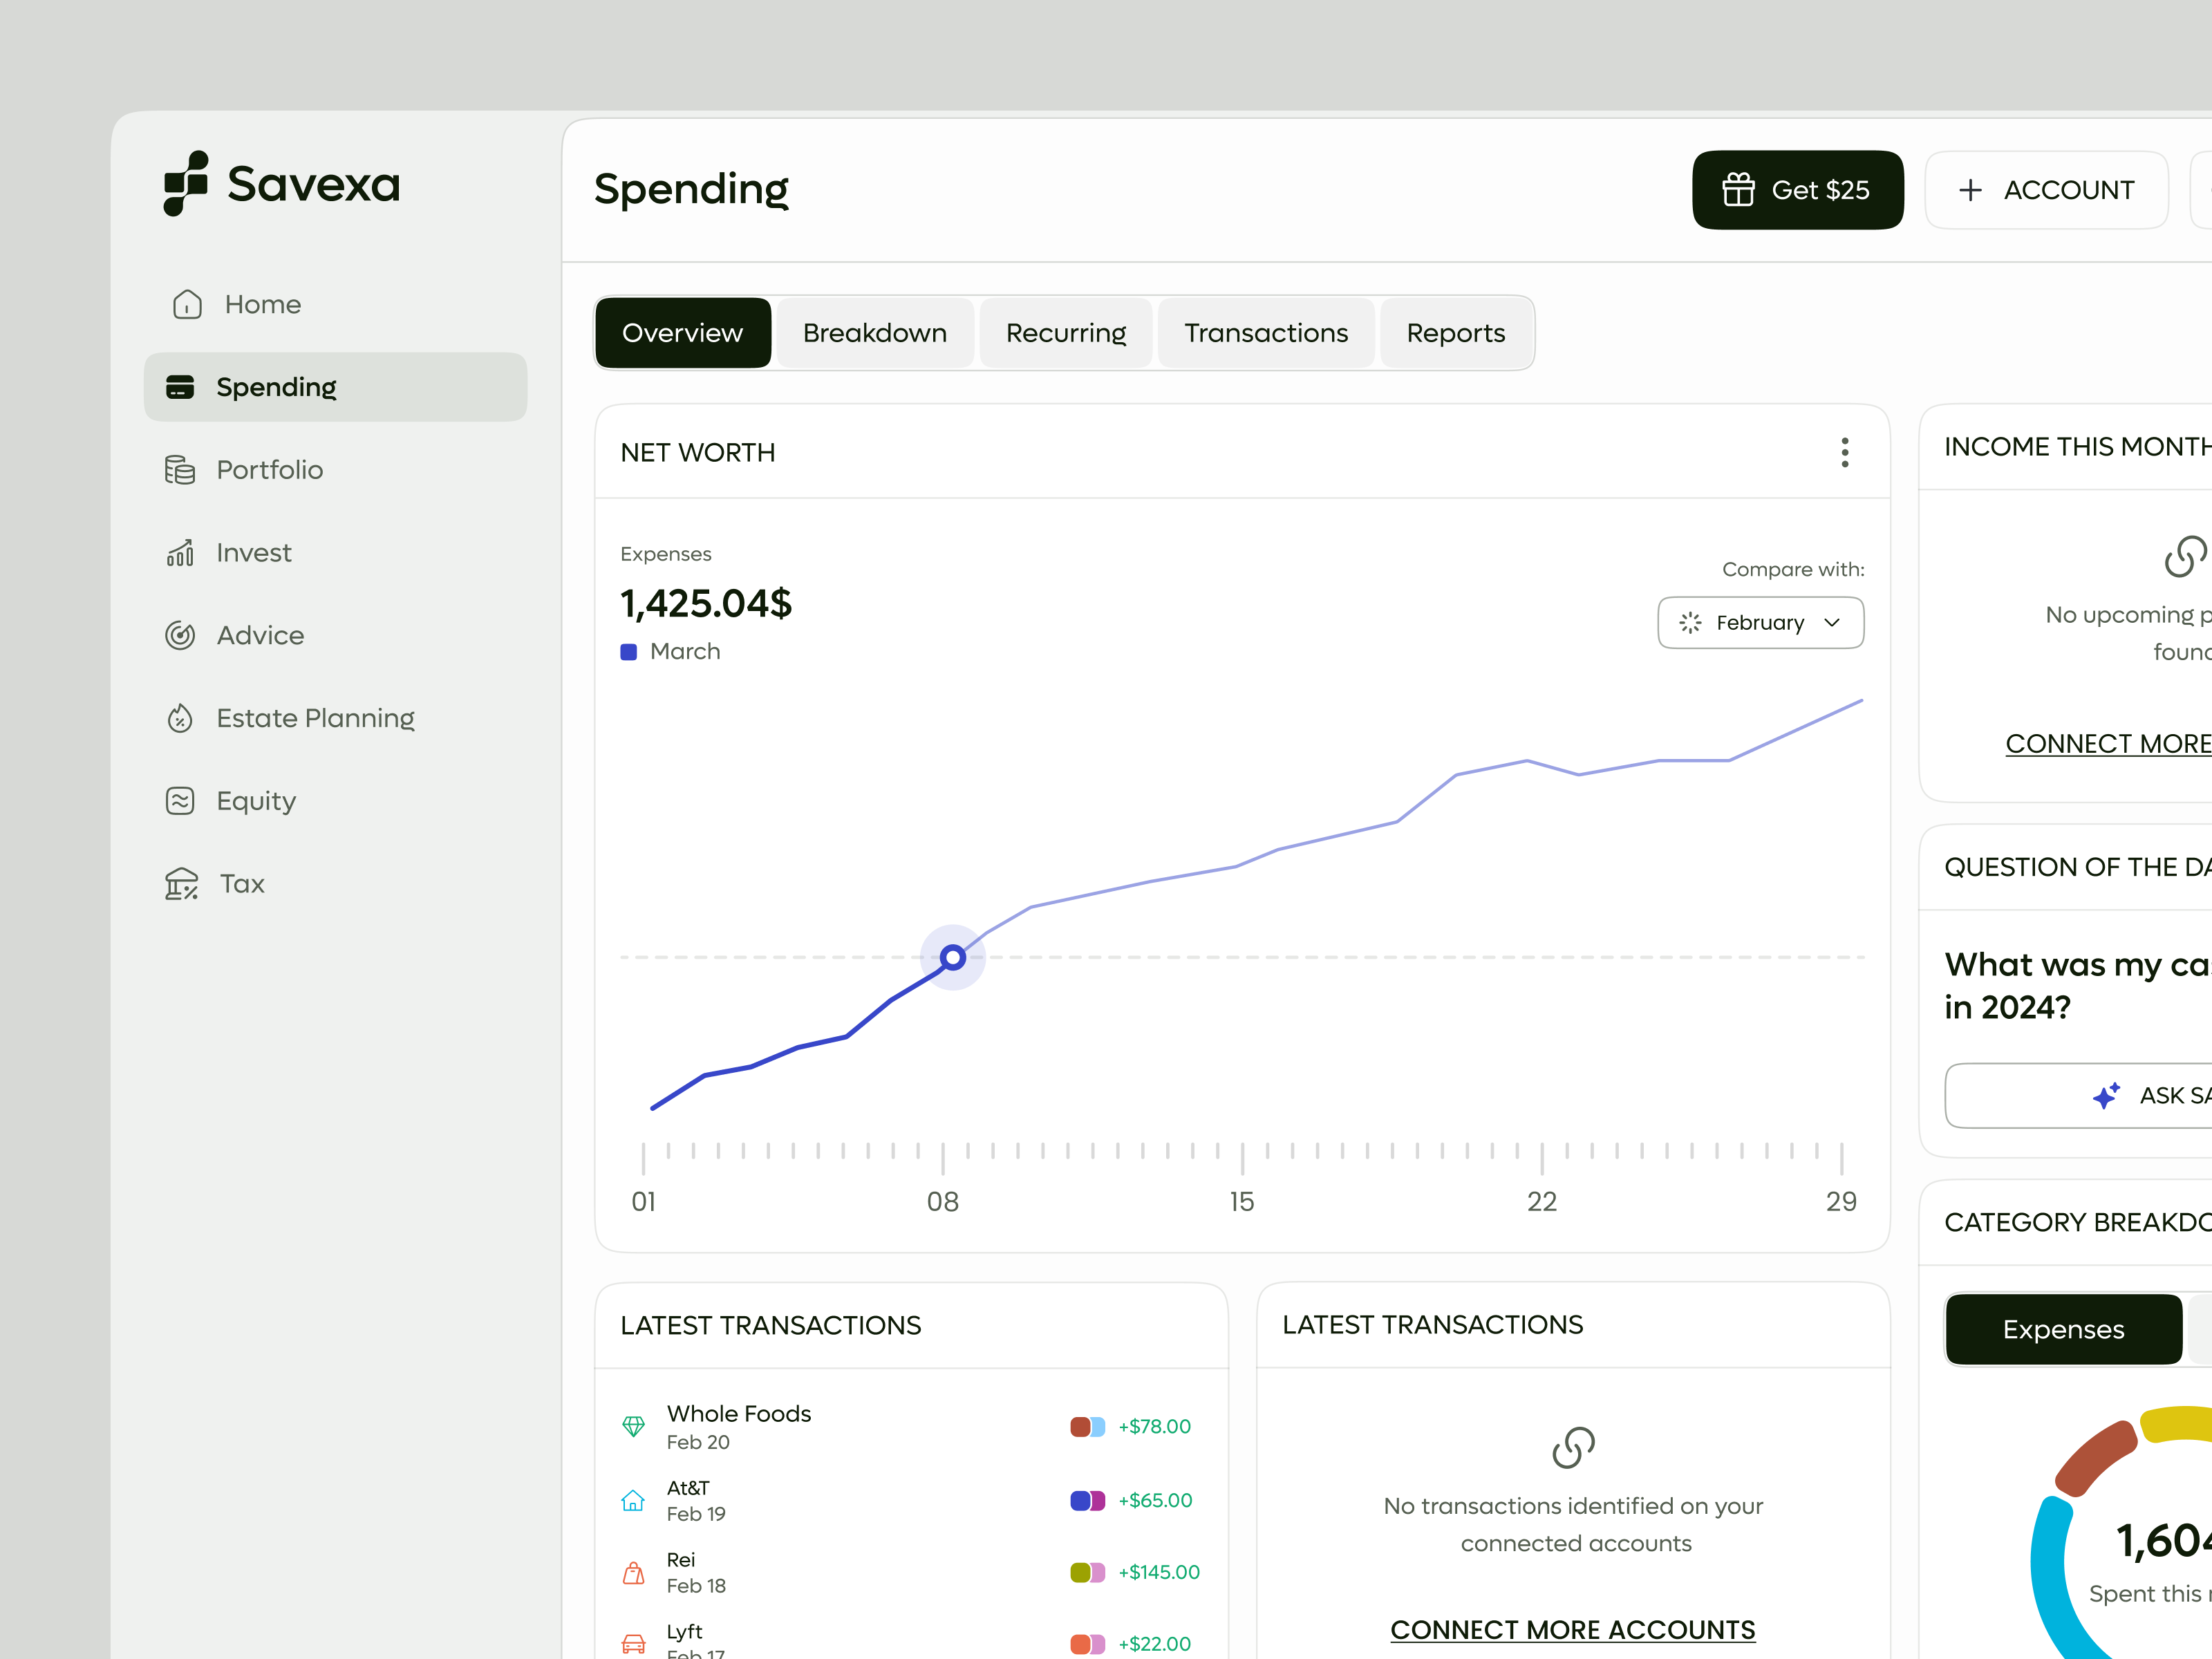Open the February comparison dropdown

click(1760, 622)
